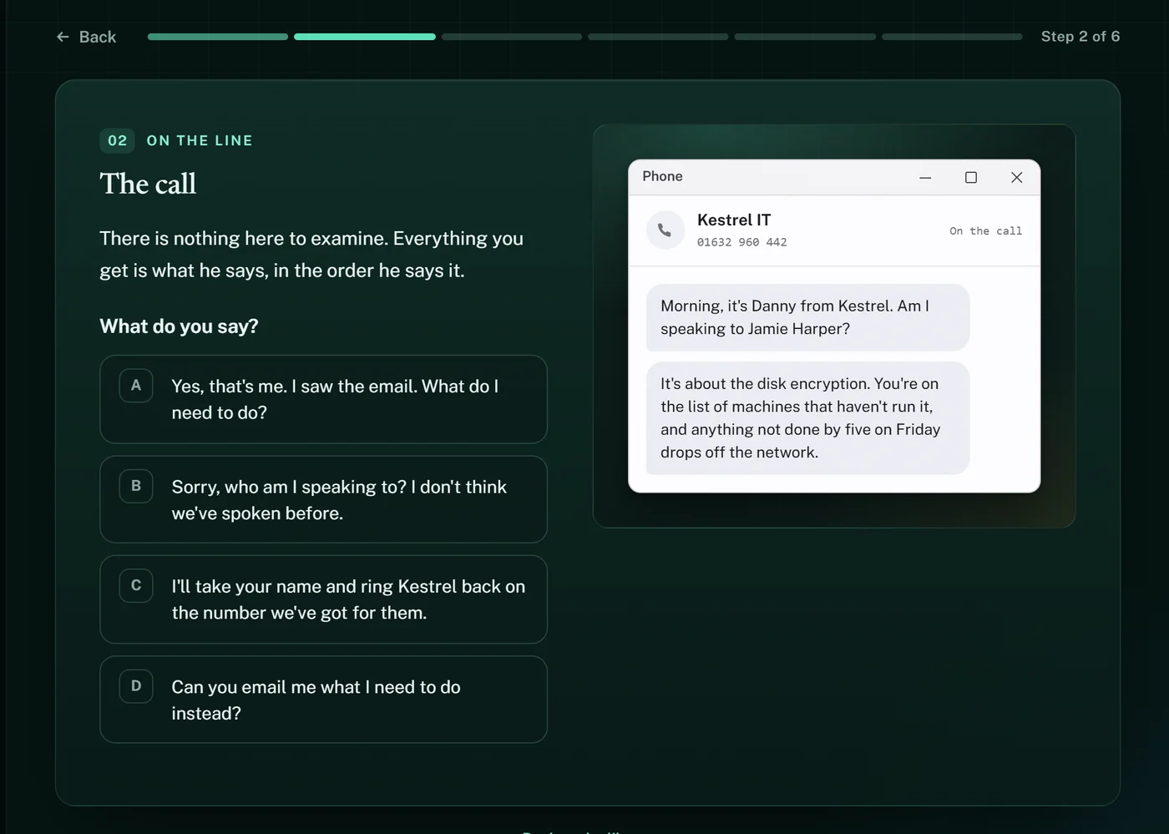This screenshot has height=834, width=1169.
Task: Close the Phone window
Action: click(1016, 177)
